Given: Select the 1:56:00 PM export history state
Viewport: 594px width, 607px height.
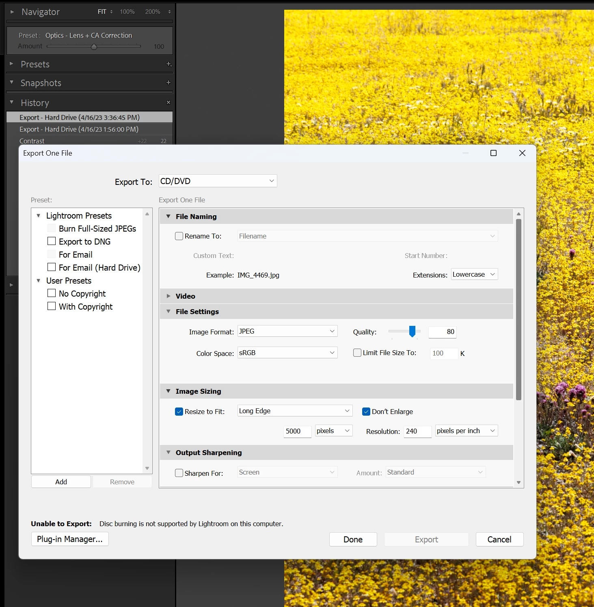Looking at the screenshot, I should 89,129.
